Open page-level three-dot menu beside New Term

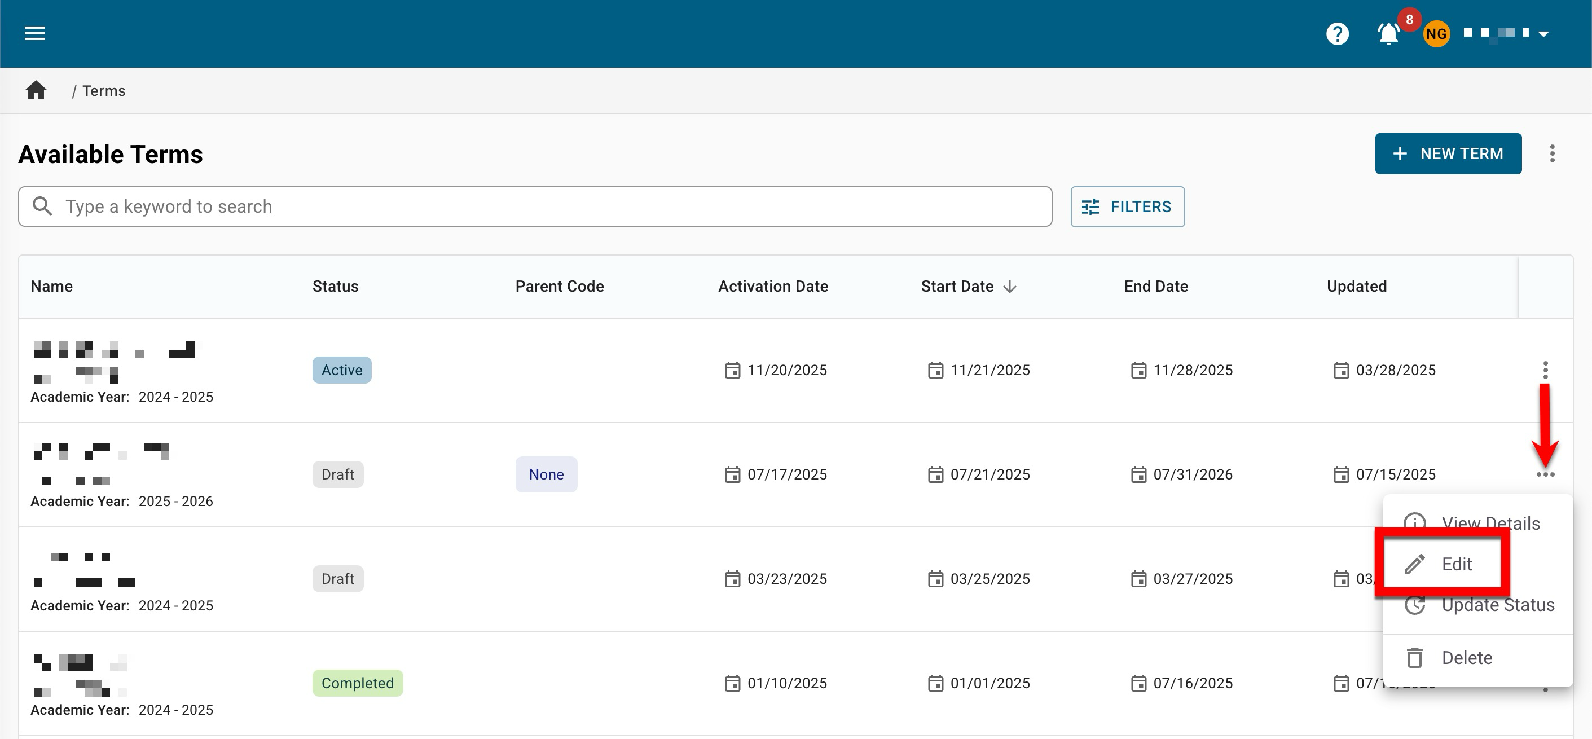[1552, 153]
